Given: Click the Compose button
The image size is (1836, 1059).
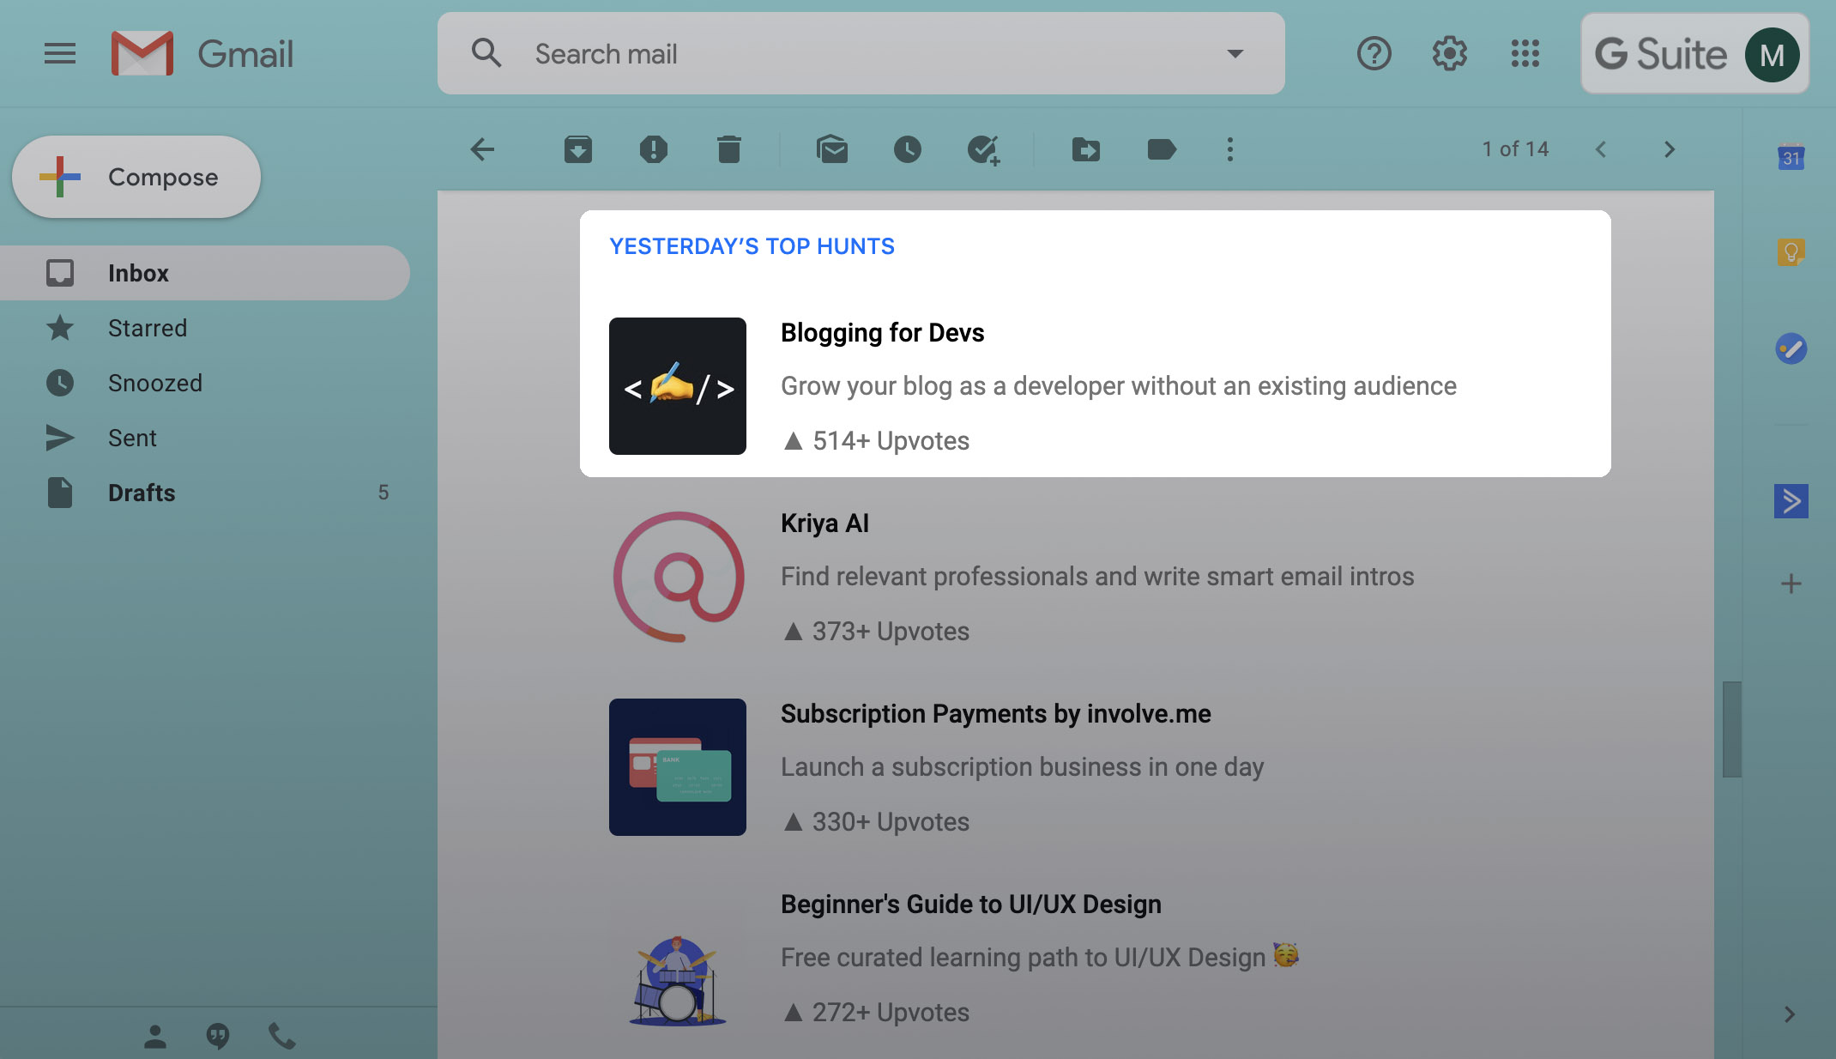Looking at the screenshot, I should (x=136, y=177).
